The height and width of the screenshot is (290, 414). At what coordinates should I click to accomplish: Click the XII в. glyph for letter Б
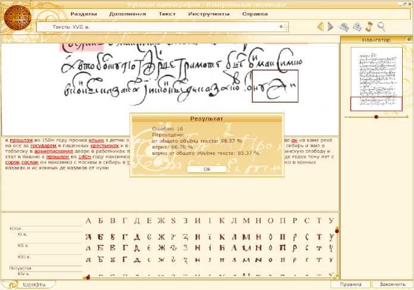pyautogui.click(x=100, y=248)
